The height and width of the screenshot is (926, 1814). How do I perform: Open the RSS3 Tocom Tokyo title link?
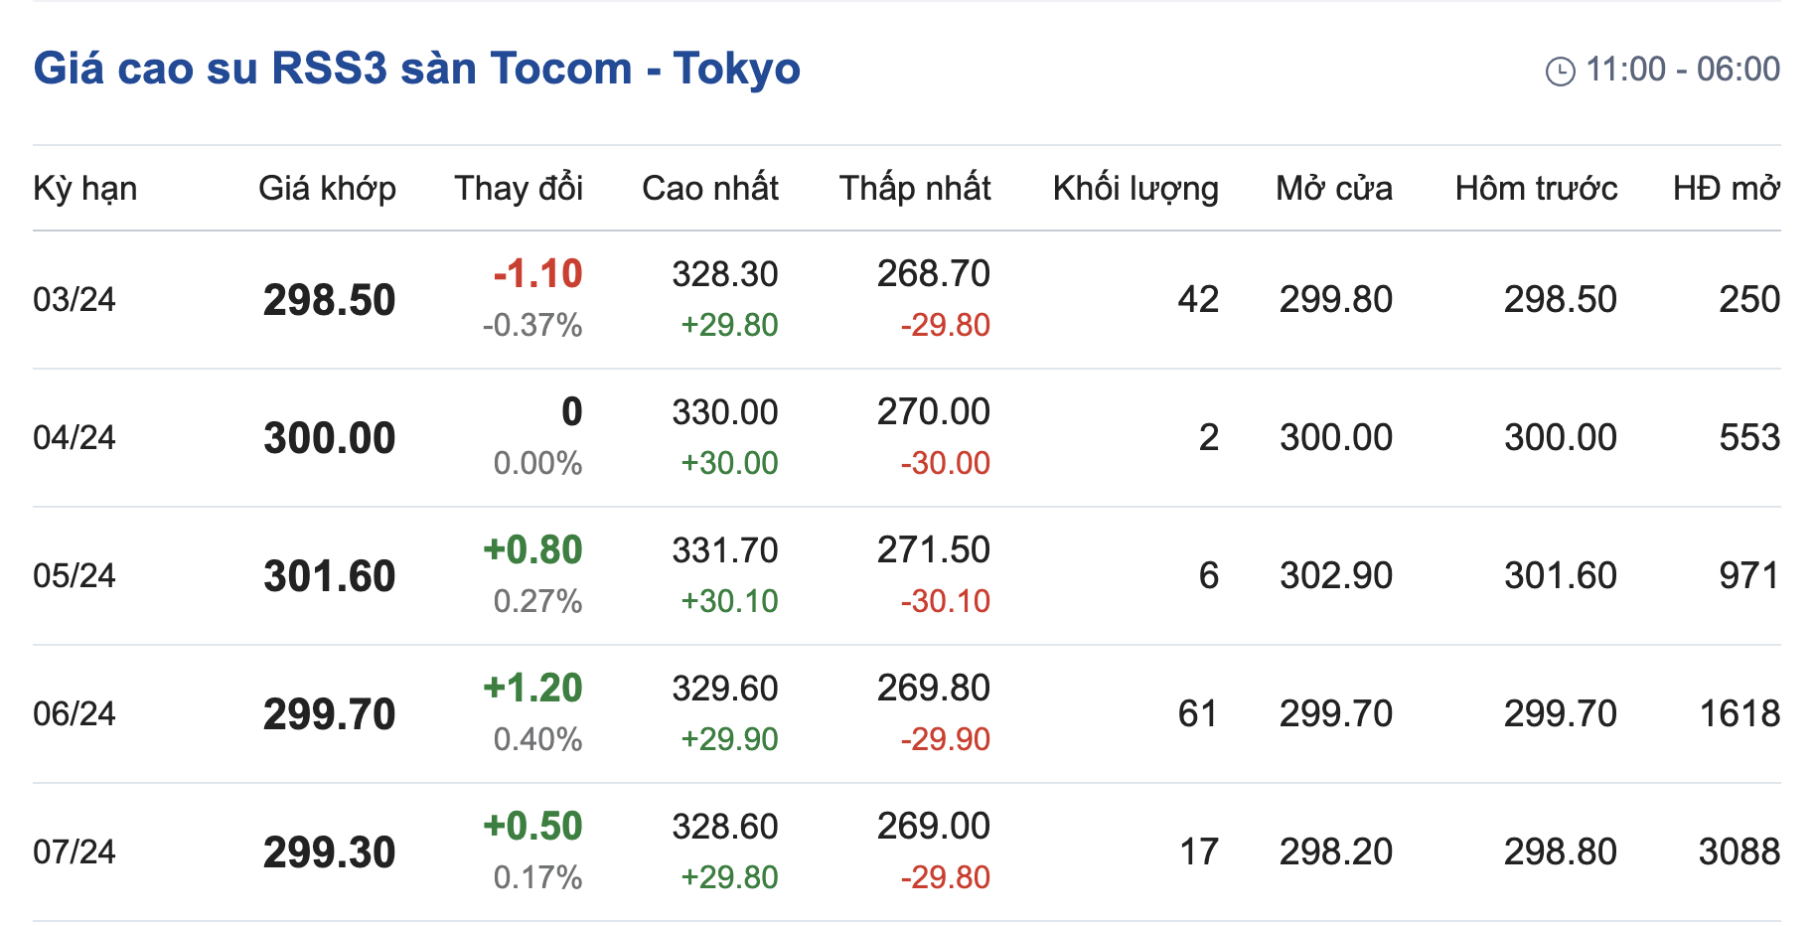point(416,69)
